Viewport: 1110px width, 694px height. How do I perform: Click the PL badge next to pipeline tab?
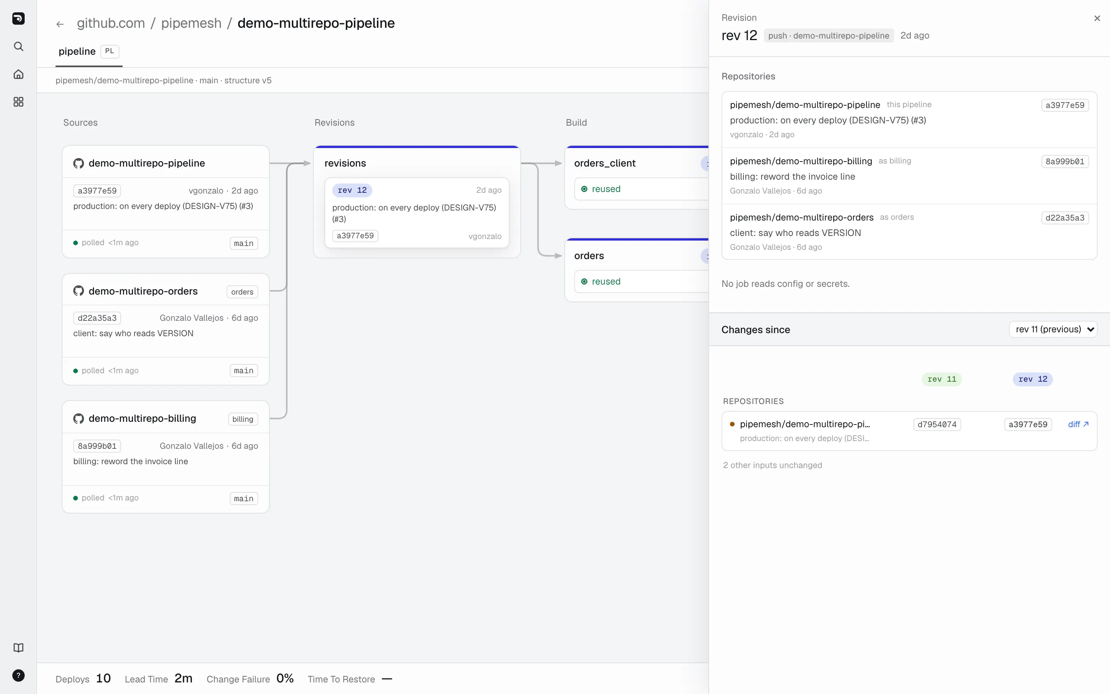[109, 51]
